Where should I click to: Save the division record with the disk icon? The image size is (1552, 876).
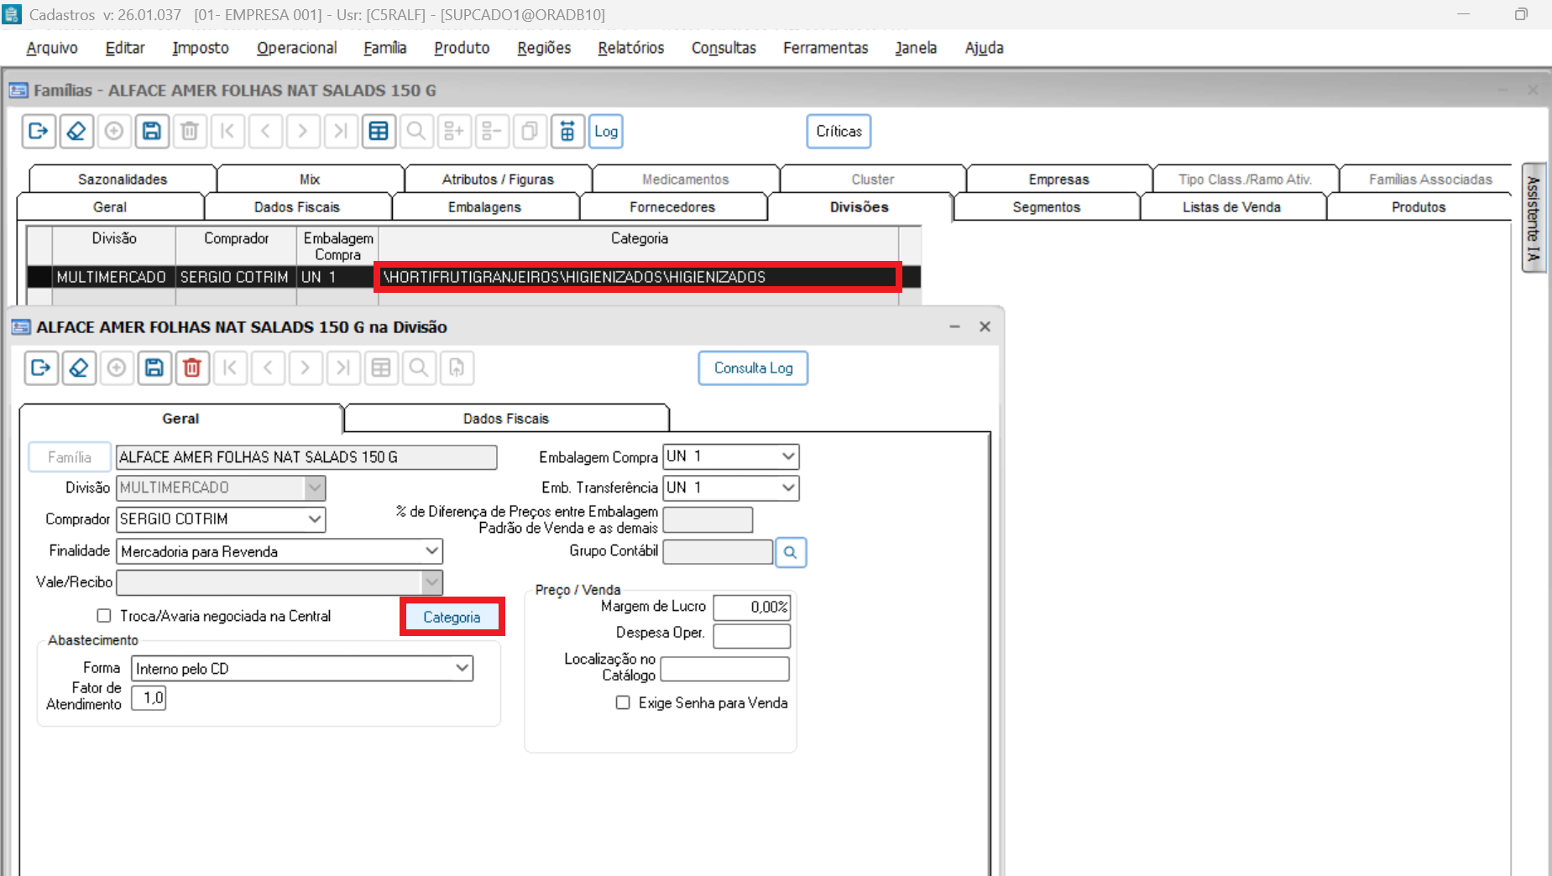pyautogui.click(x=154, y=368)
